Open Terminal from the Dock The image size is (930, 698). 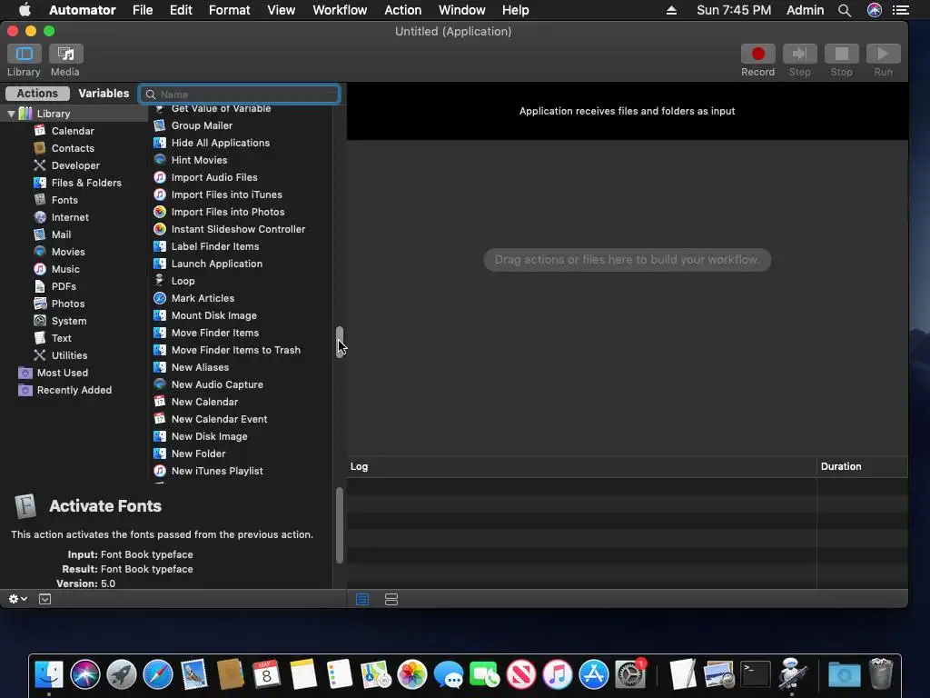click(x=756, y=675)
